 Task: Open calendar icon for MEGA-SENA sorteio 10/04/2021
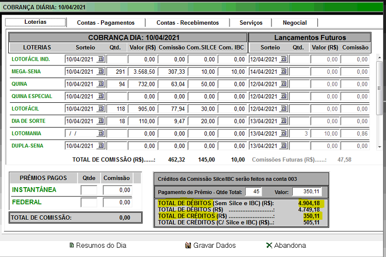point(101,71)
